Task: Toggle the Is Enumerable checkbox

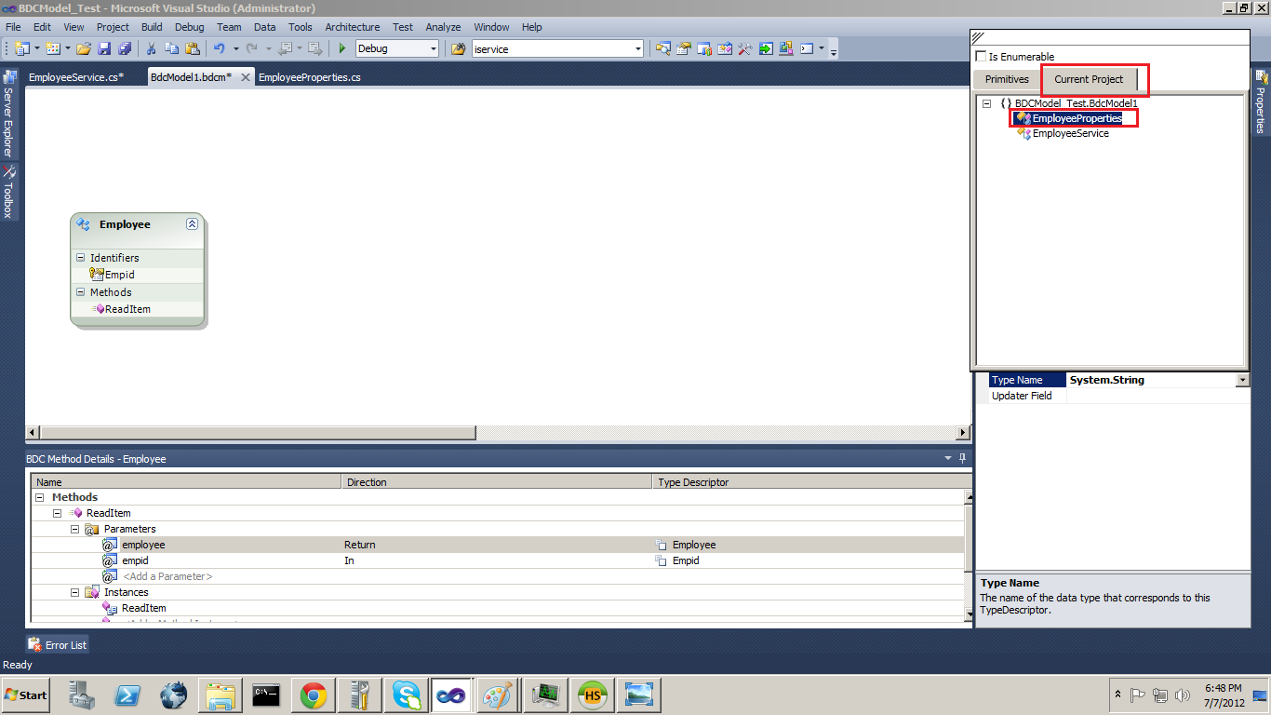Action: [x=981, y=57]
